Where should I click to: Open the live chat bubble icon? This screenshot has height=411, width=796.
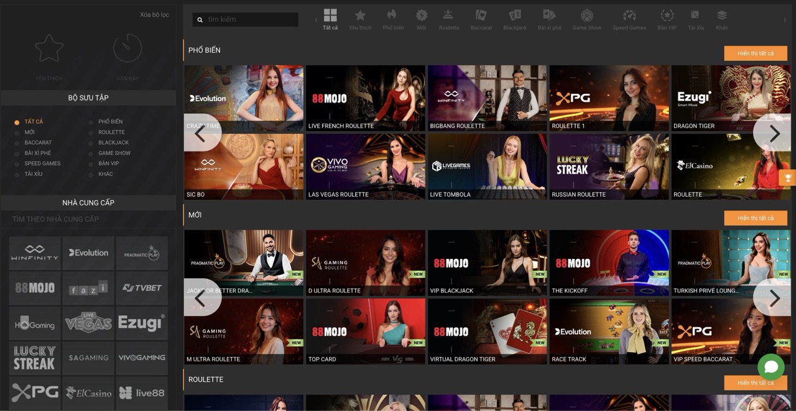(771, 366)
